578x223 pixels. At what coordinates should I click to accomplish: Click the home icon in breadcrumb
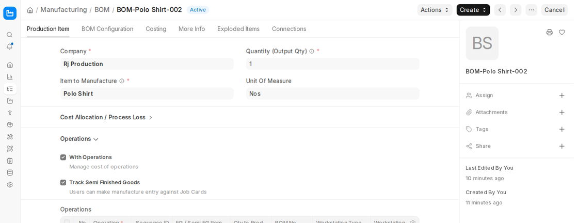(x=30, y=10)
